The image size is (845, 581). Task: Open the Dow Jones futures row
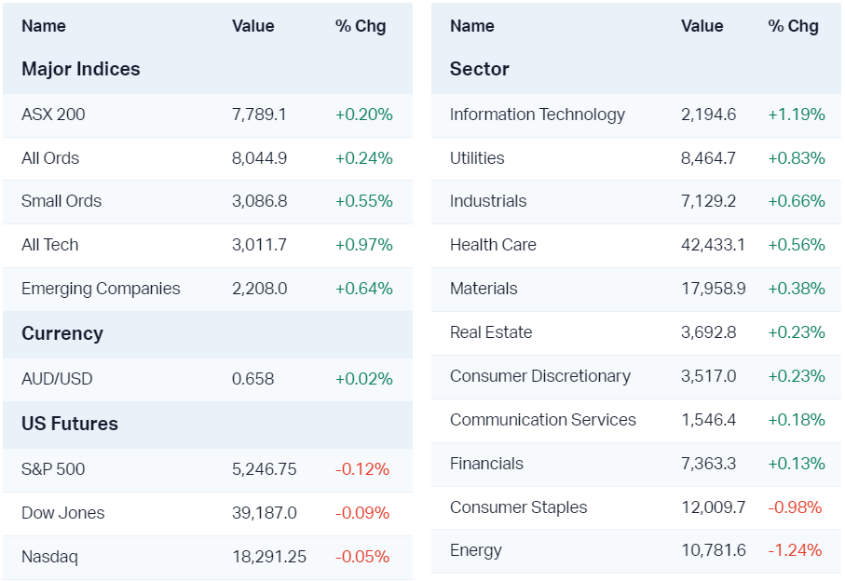(x=63, y=513)
